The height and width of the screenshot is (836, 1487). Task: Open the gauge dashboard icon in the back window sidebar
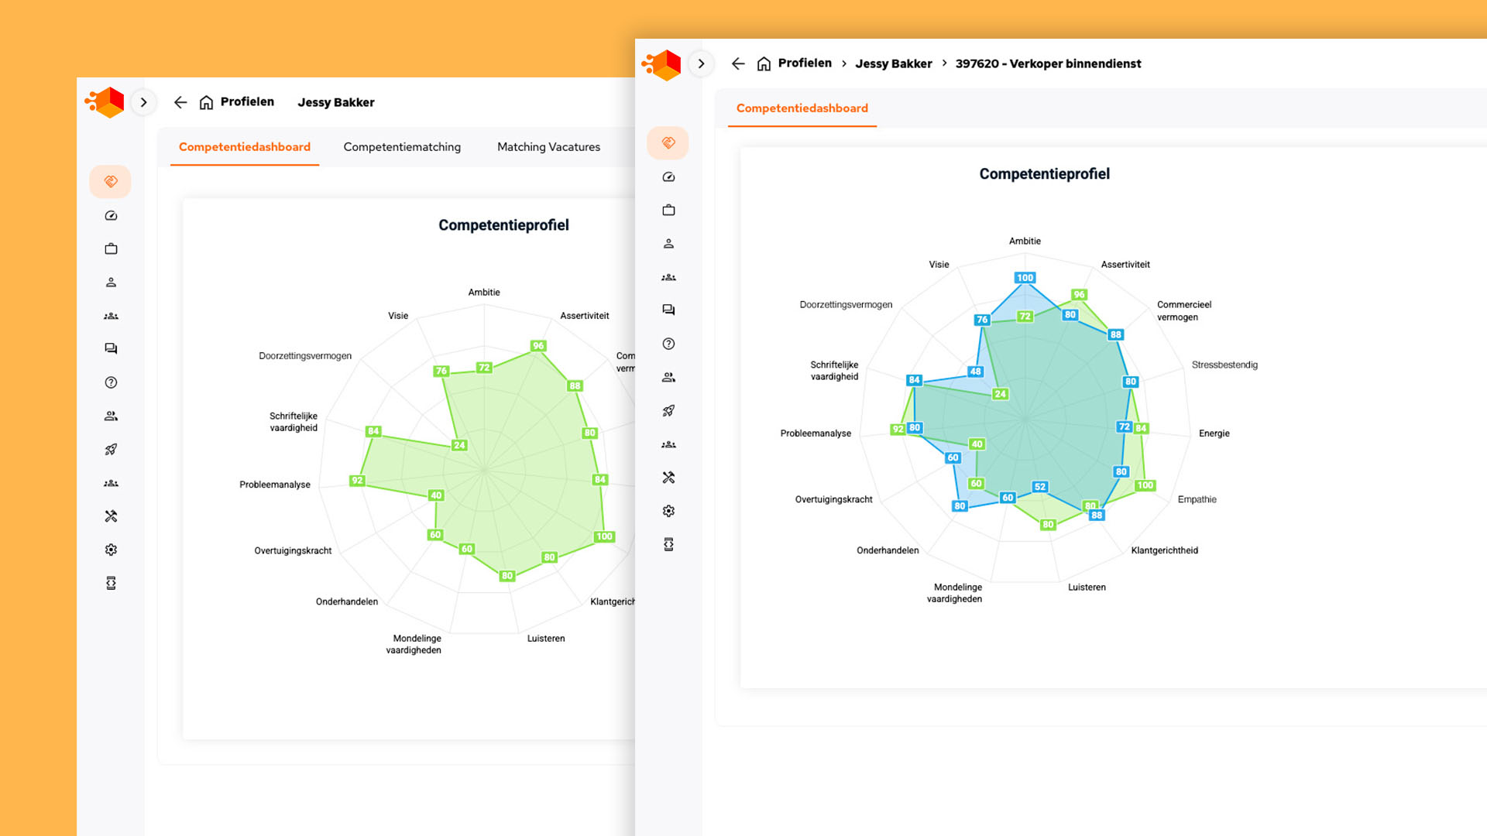[111, 216]
